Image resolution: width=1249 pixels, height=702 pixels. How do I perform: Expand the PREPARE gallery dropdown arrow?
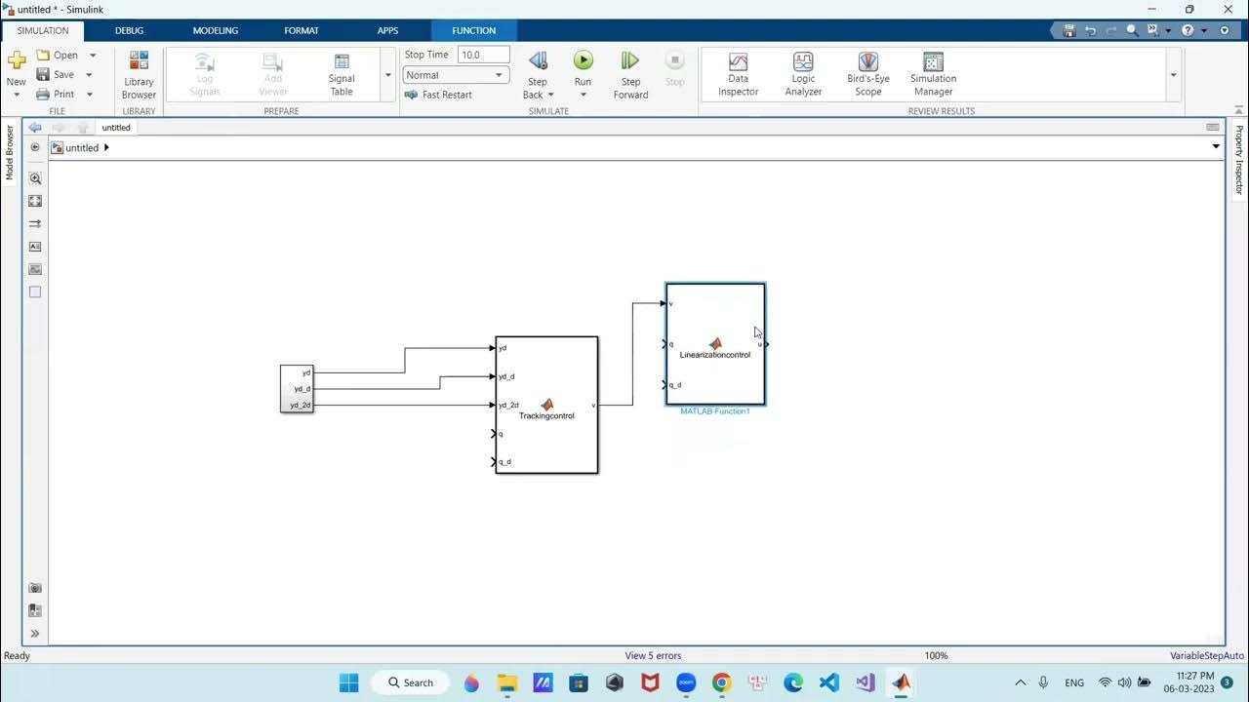pyautogui.click(x=388, y=75)
